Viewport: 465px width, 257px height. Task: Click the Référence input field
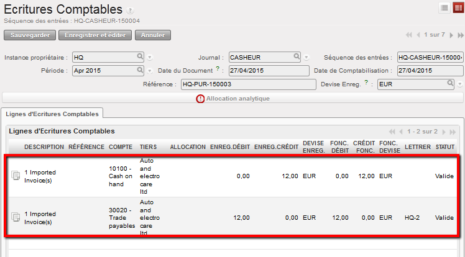[244, 83]
